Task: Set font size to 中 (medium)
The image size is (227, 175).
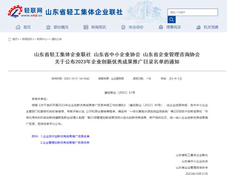Action: coord(175,79)
